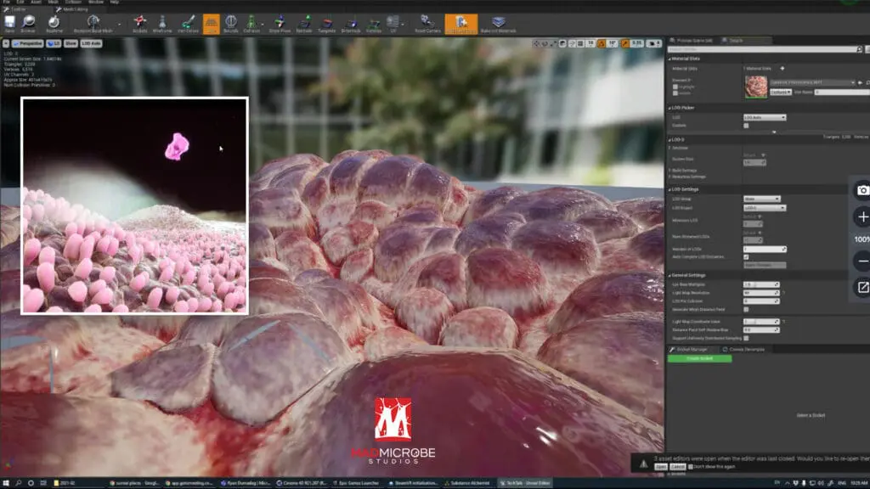870x489 pixels.
Task: Click the Reimport Base Mesh icon
Action: coord(93,23)
